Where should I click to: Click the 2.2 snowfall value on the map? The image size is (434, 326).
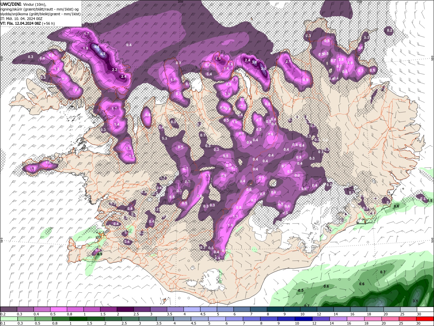coord(115,70)
